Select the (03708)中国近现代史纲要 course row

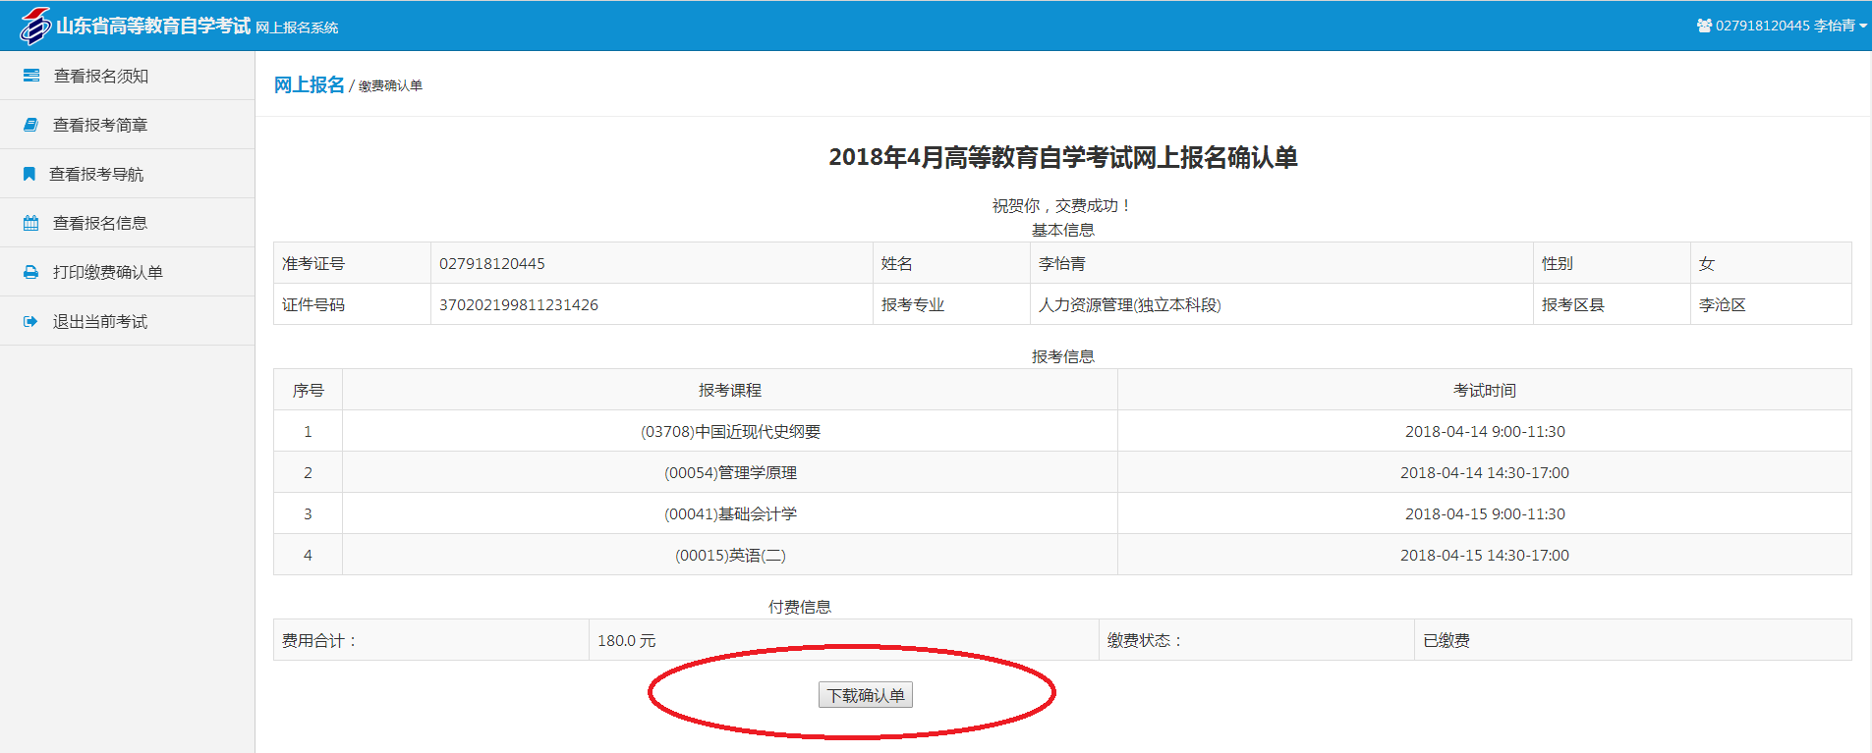coord(730,431)
